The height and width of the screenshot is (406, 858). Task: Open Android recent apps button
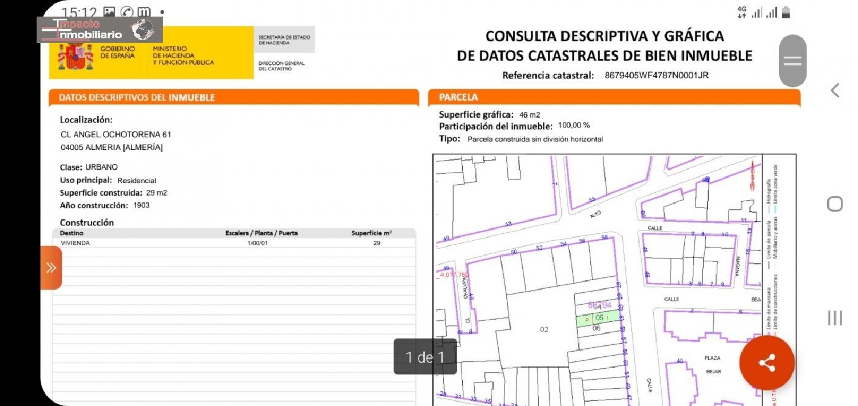pos(835,318)
